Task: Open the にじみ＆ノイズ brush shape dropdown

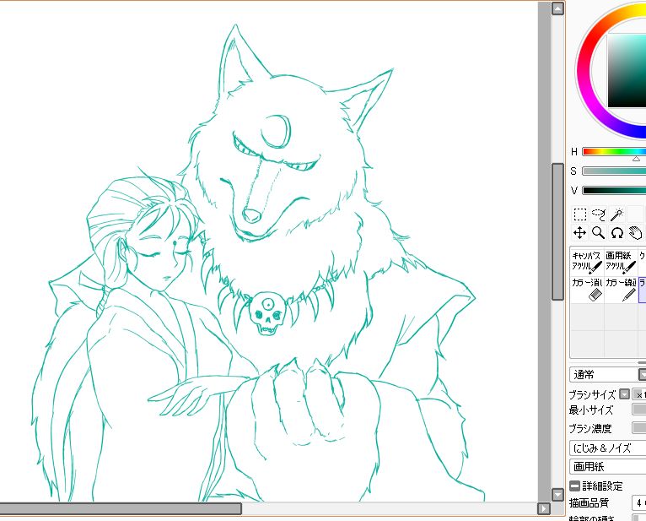Action: (607, 448)
